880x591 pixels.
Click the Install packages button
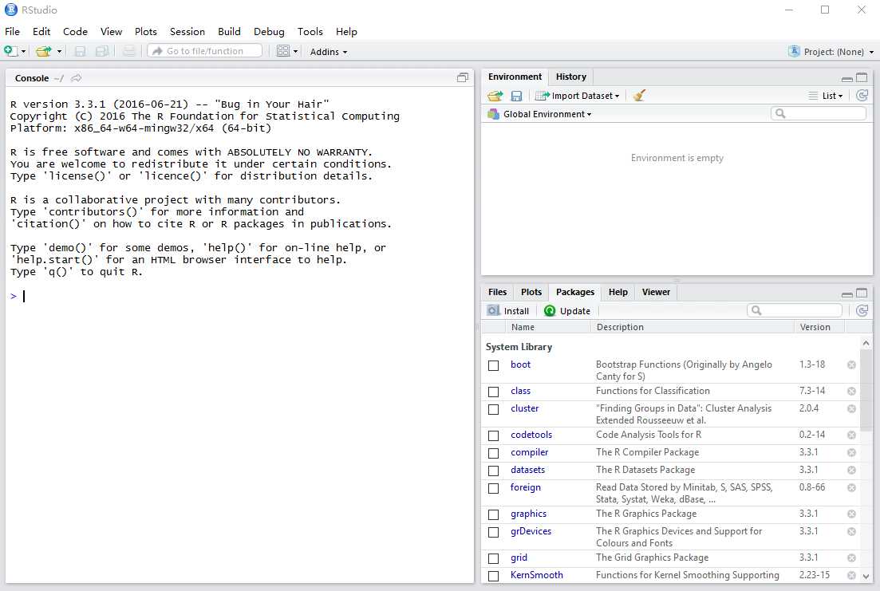pos(508,311)
